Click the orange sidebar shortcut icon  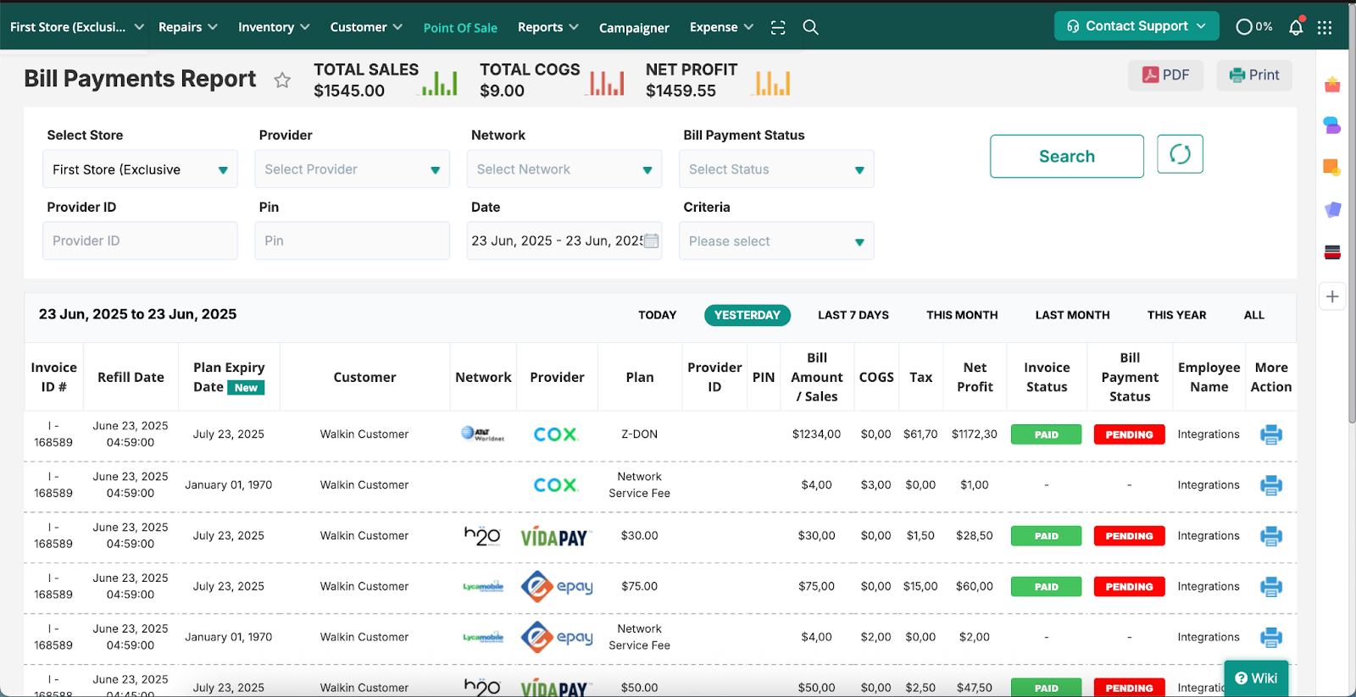click(x=1332, y=167)
